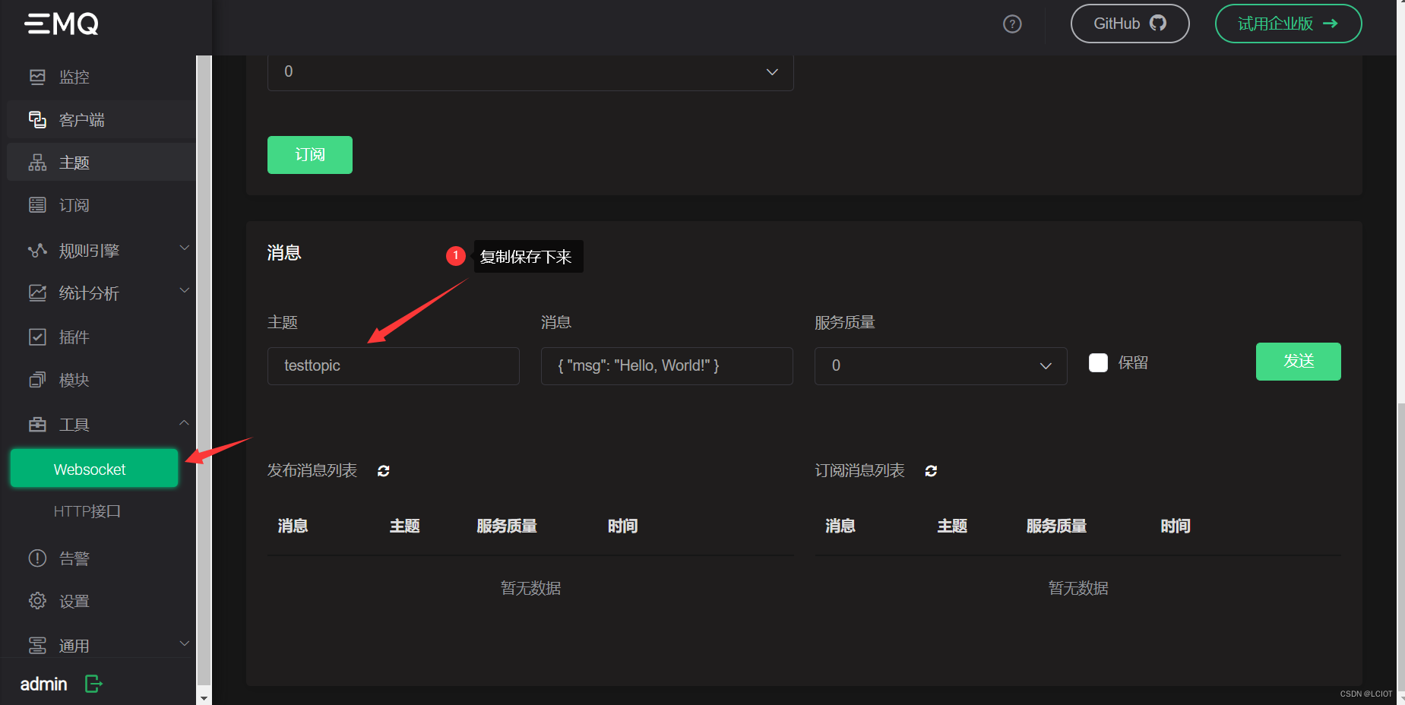Screen dimensions: 1405x705
Task: Click the 客户端 clients icon
Action: tap(37, 119)
